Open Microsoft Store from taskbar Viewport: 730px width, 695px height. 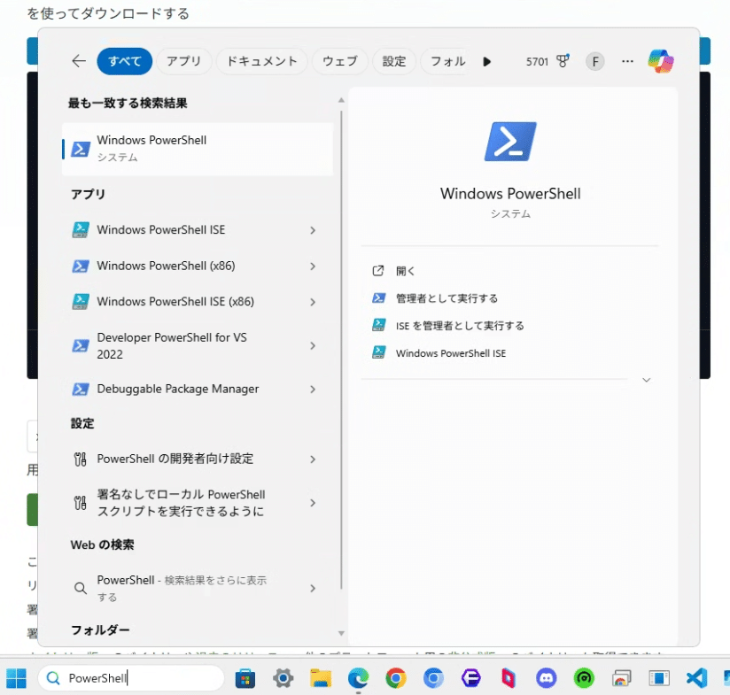pyautogui.click(x=245, y=678)
